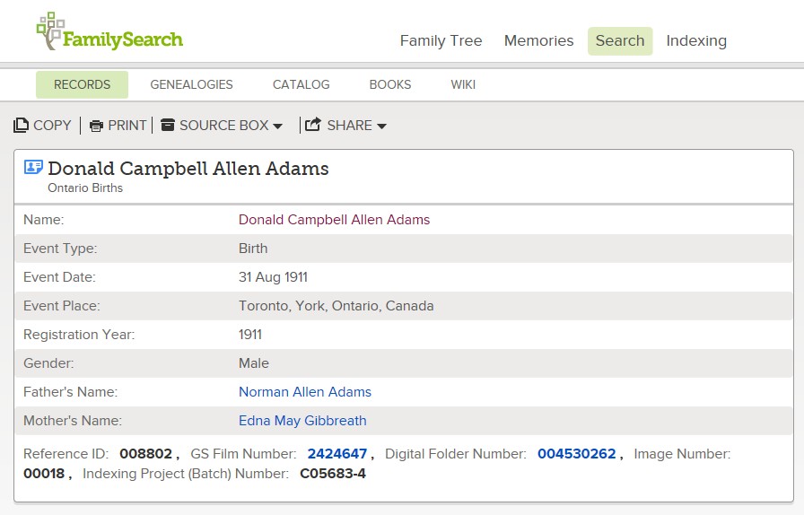Expand the Share dropdown arrow
The image size is (804, 515).
pos(381,127)
